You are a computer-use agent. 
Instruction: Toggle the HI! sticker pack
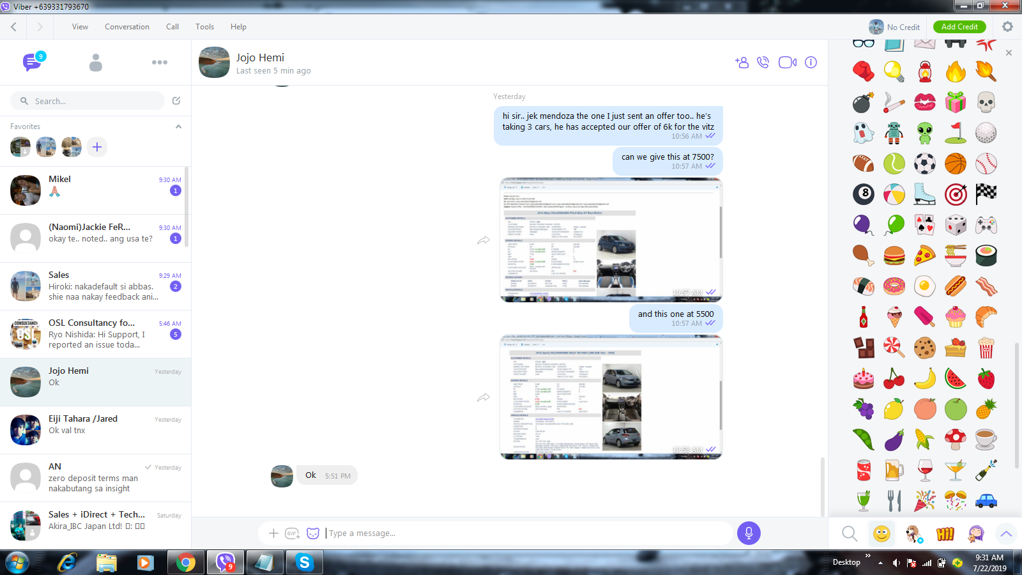point(945,533)
